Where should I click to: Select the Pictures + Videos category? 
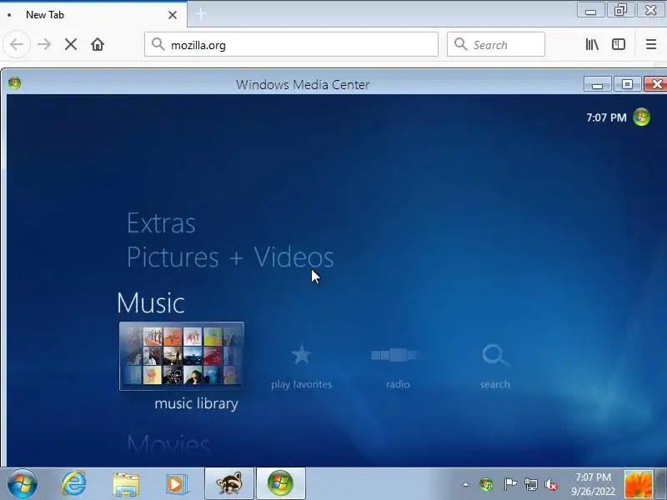[230, 257]
